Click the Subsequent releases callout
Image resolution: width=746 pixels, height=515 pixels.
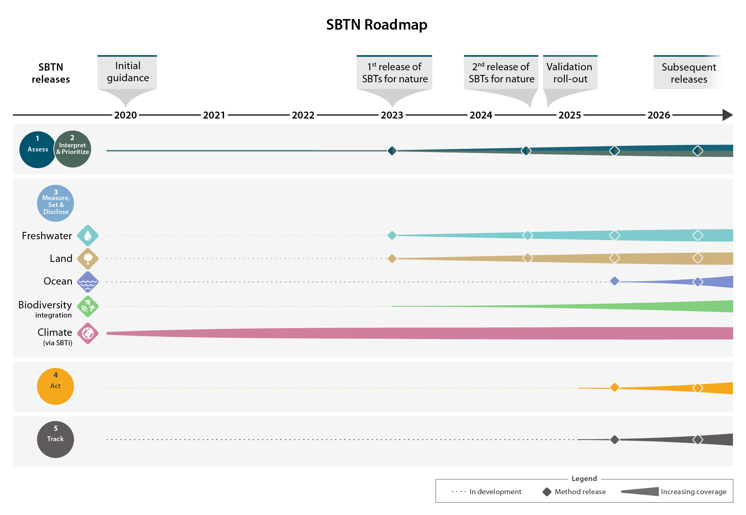pos(688,73)
